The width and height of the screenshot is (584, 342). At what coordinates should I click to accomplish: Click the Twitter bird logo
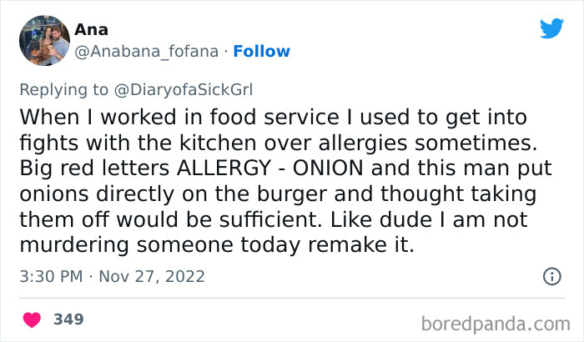coord(551,29)
